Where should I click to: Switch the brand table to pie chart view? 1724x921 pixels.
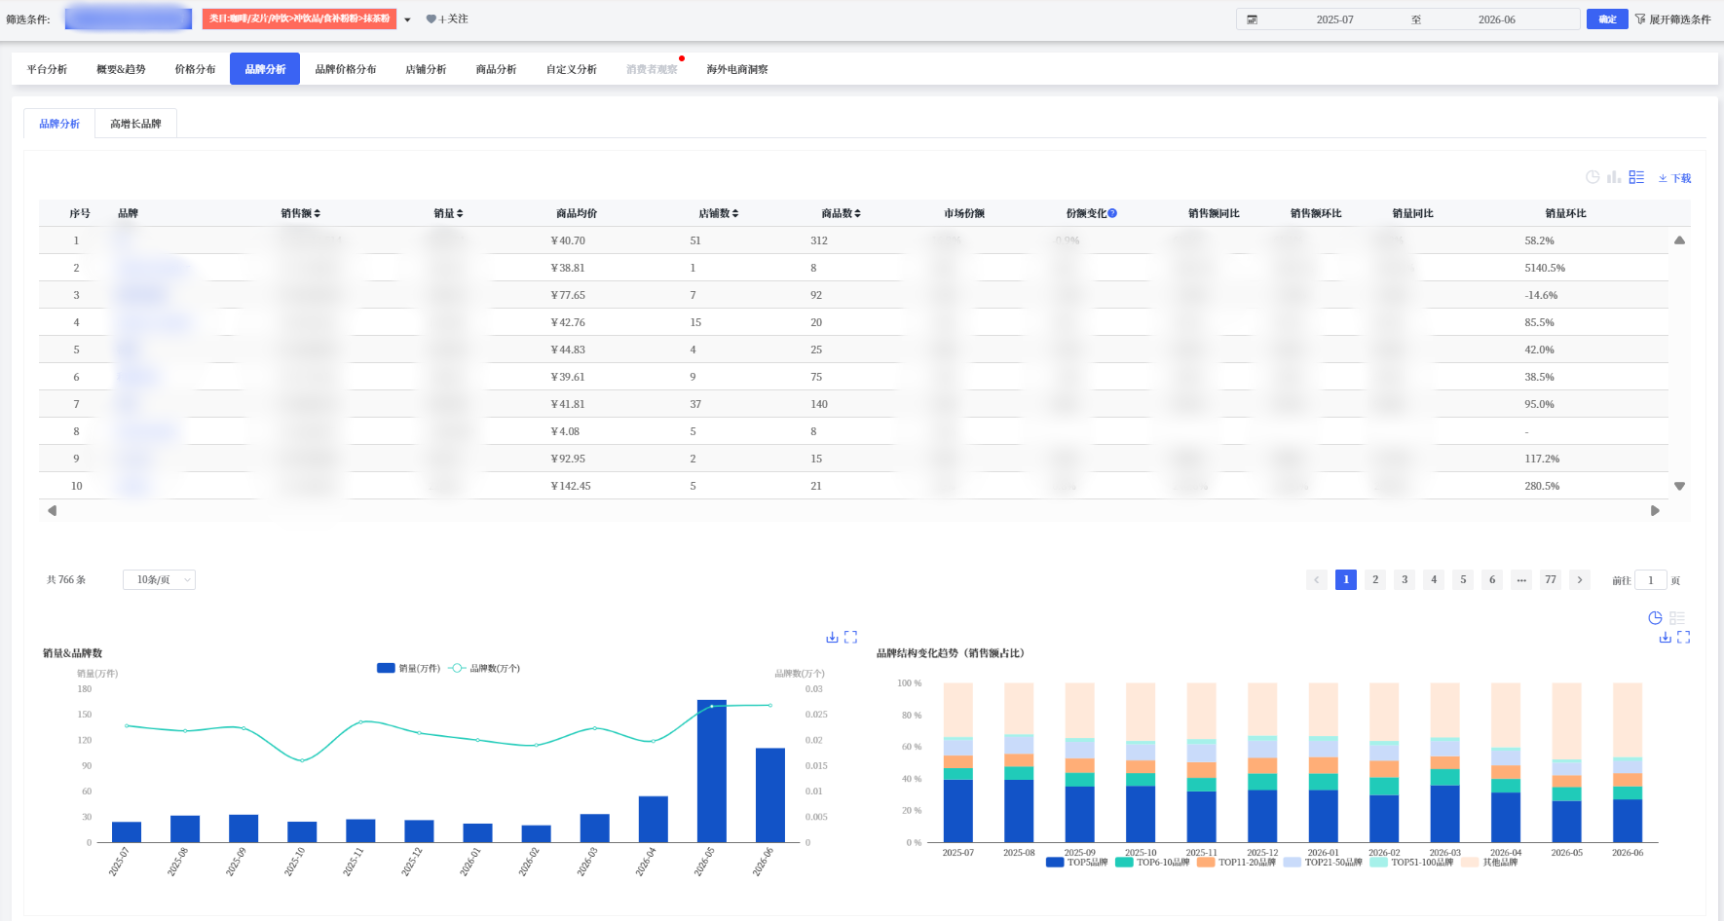[x=1593, y=177]
